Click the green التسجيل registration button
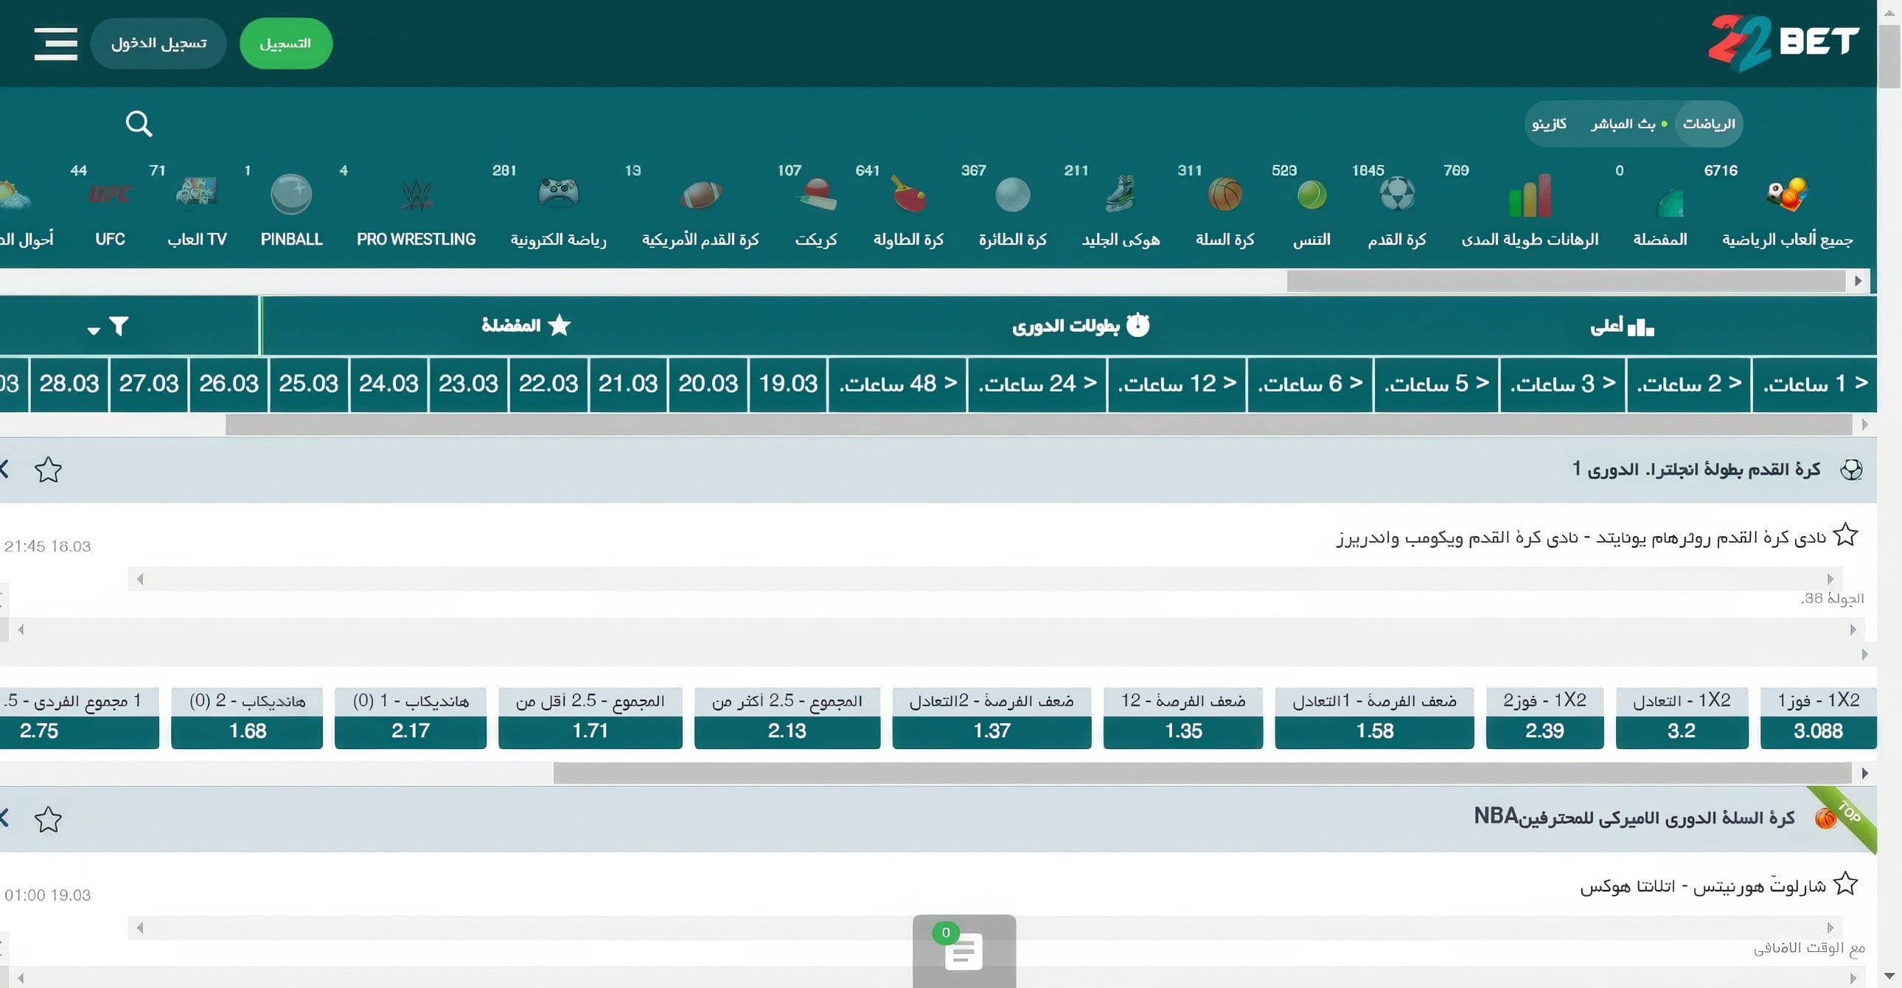 tap(286, 44)
